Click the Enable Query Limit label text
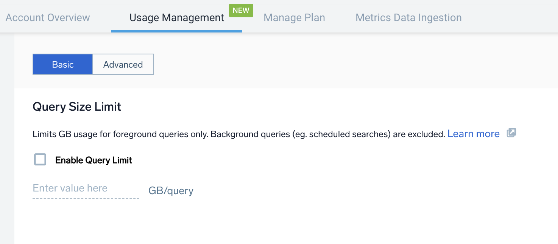558x244 pixels. (94, 160)
